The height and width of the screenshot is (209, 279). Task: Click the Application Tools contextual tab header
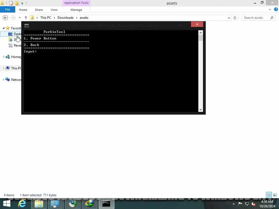[76, 3]
